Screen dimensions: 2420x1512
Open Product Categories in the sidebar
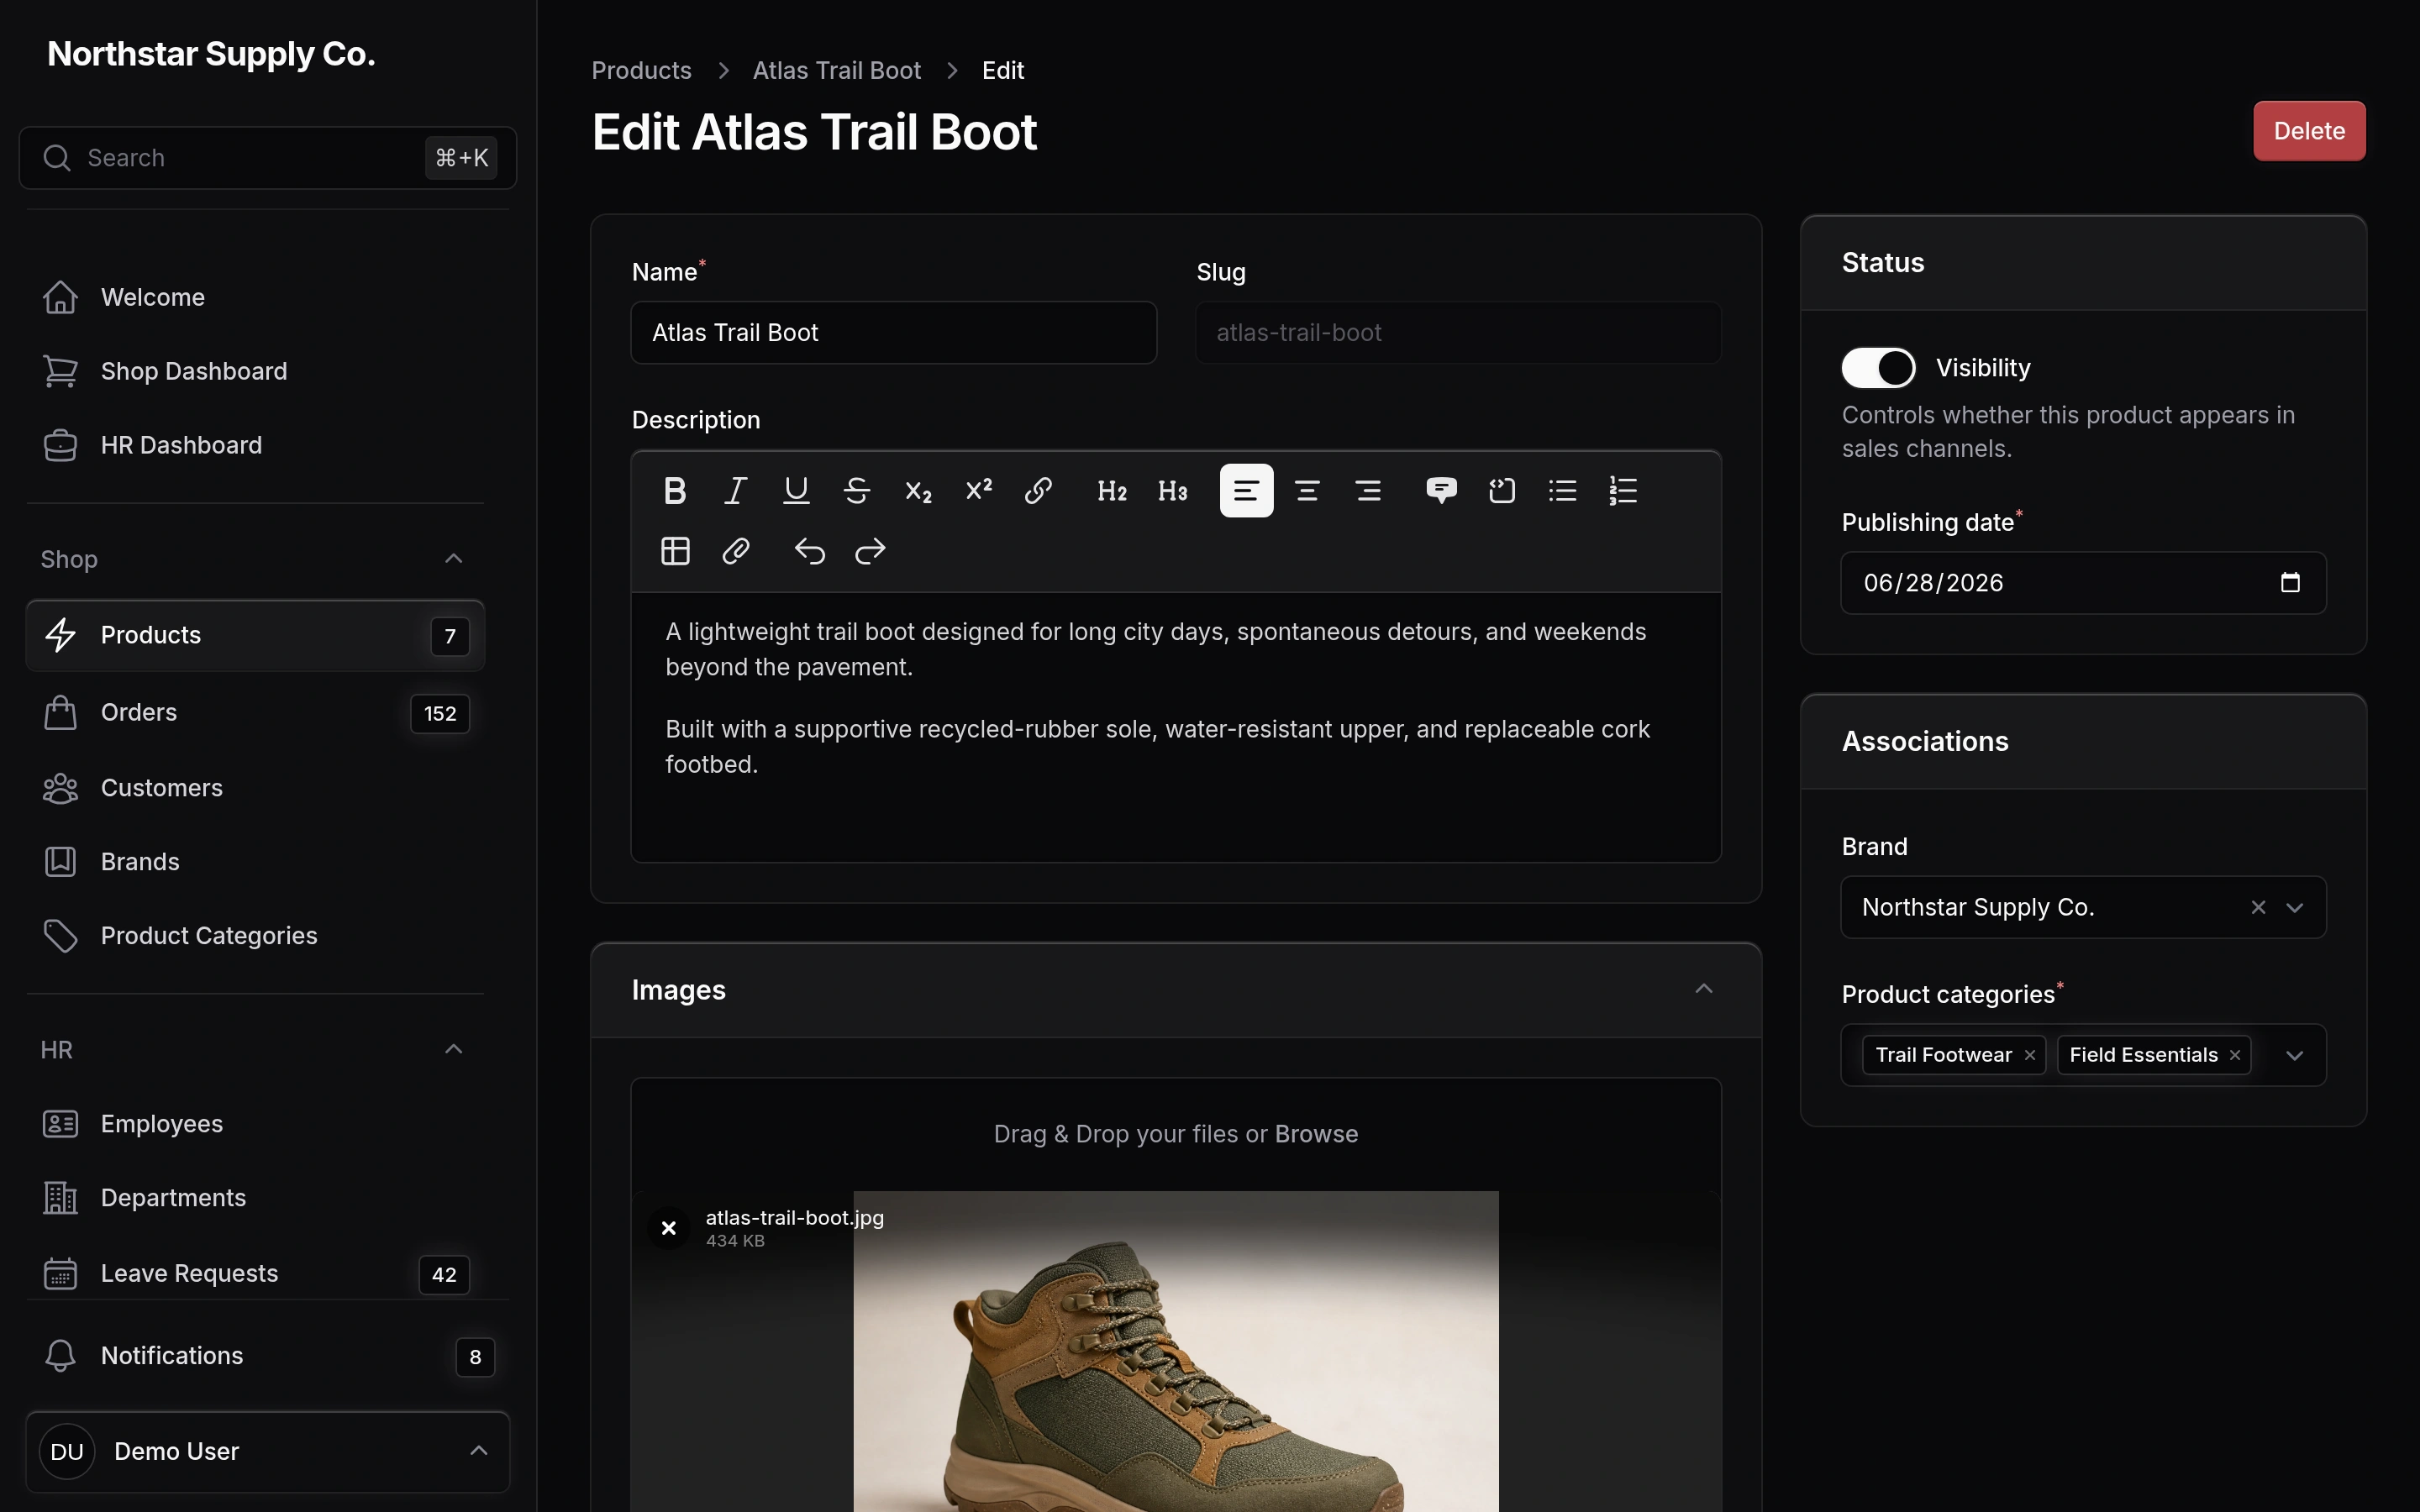(255, 936)
